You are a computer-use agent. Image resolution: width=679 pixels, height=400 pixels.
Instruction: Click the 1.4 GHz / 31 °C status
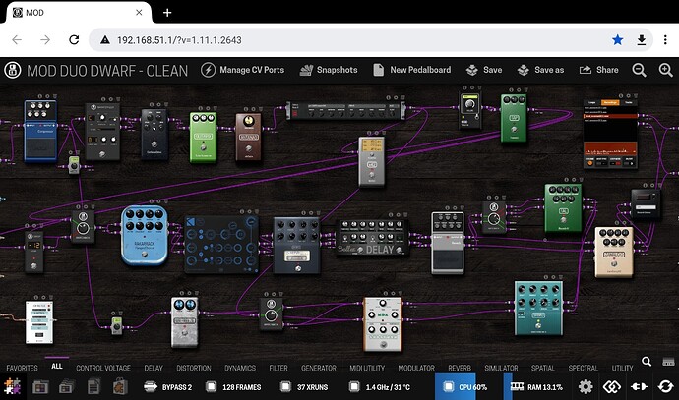coord(380,387)
